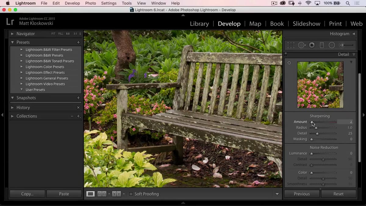Click the Sharpening Masking slider
This screenshot has width=366, height=206.
point(323,139)
